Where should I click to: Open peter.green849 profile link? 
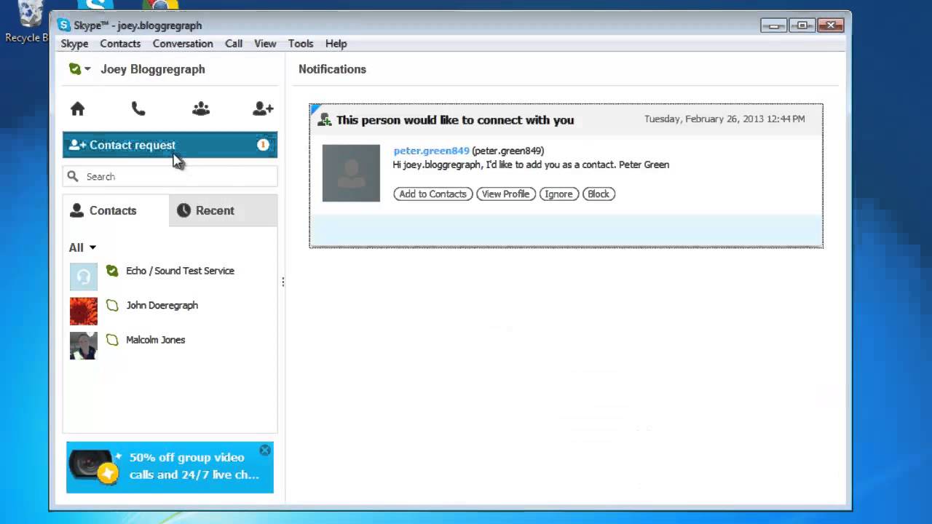pyautogui.click(x=431, y=151)
